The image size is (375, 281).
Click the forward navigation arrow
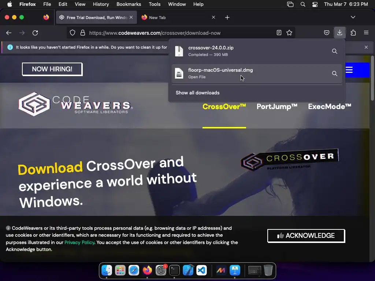point(22,33)
